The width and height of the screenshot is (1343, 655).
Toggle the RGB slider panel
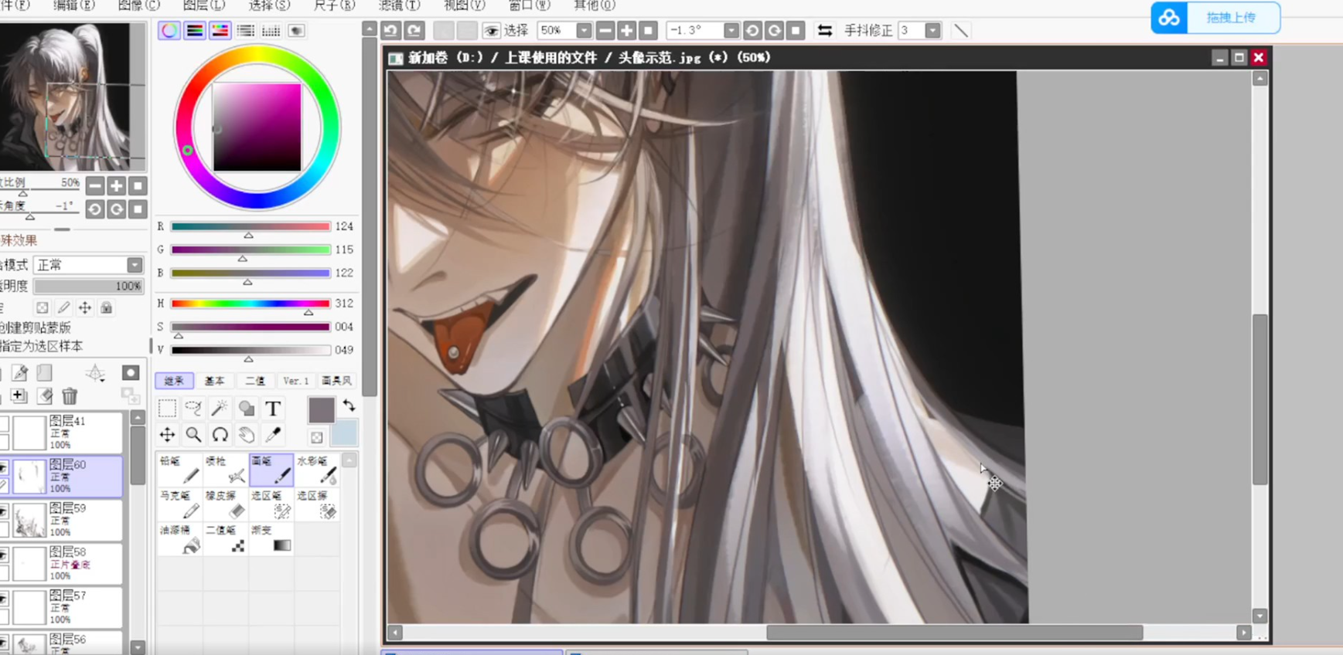pos(195,30)
